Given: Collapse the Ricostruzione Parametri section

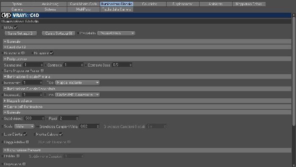Looking at the screenshot, I should point(5,150).
